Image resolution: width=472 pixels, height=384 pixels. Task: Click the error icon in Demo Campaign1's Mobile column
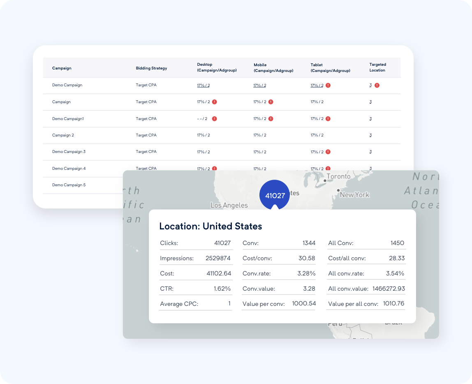271,118
